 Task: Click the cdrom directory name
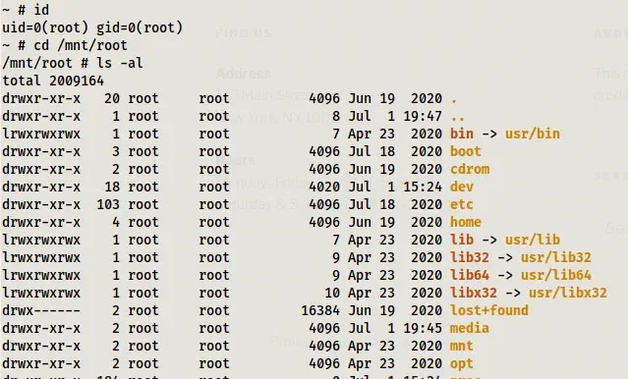pyautogui.click(x=470, y=169)
